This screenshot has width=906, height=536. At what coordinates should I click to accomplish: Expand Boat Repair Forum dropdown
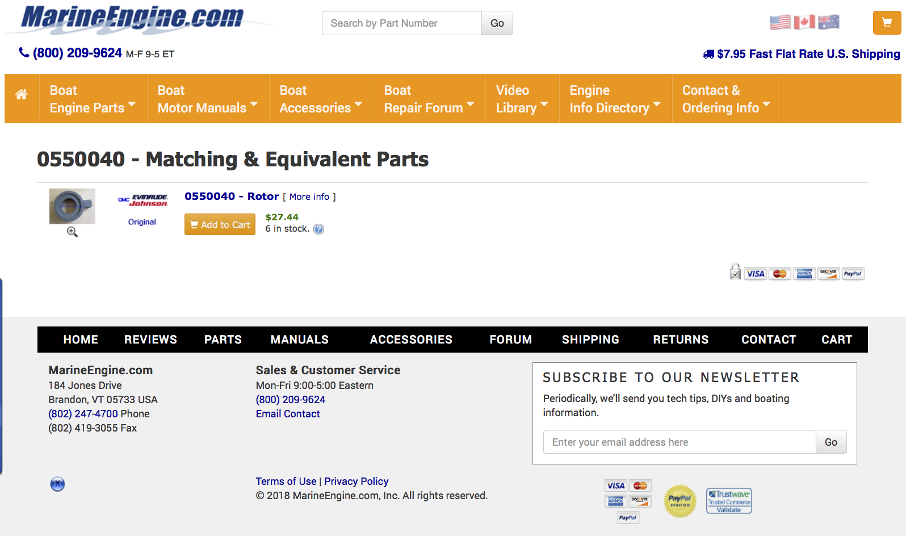click(x=429, y=99)
